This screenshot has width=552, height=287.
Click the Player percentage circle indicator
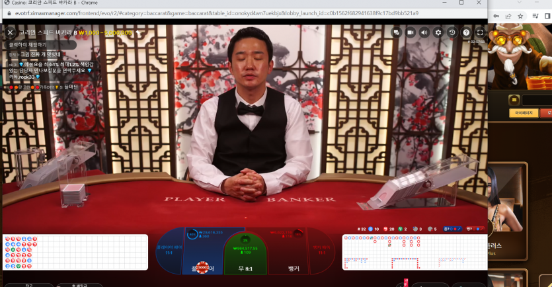click(x=192, y=234)
